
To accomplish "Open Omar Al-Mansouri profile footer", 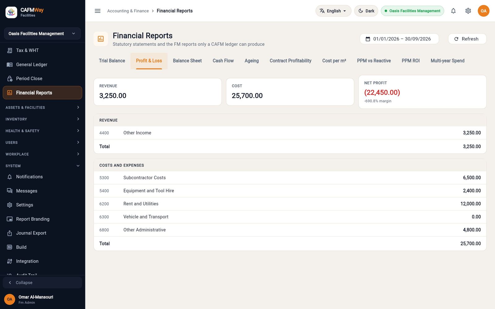I will coord(42,299).
